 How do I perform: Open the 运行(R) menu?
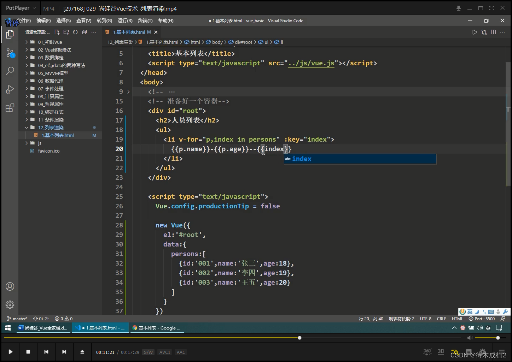point(125,20)
